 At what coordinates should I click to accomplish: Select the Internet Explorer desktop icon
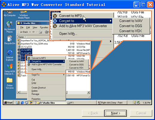[x=10, y=55]
